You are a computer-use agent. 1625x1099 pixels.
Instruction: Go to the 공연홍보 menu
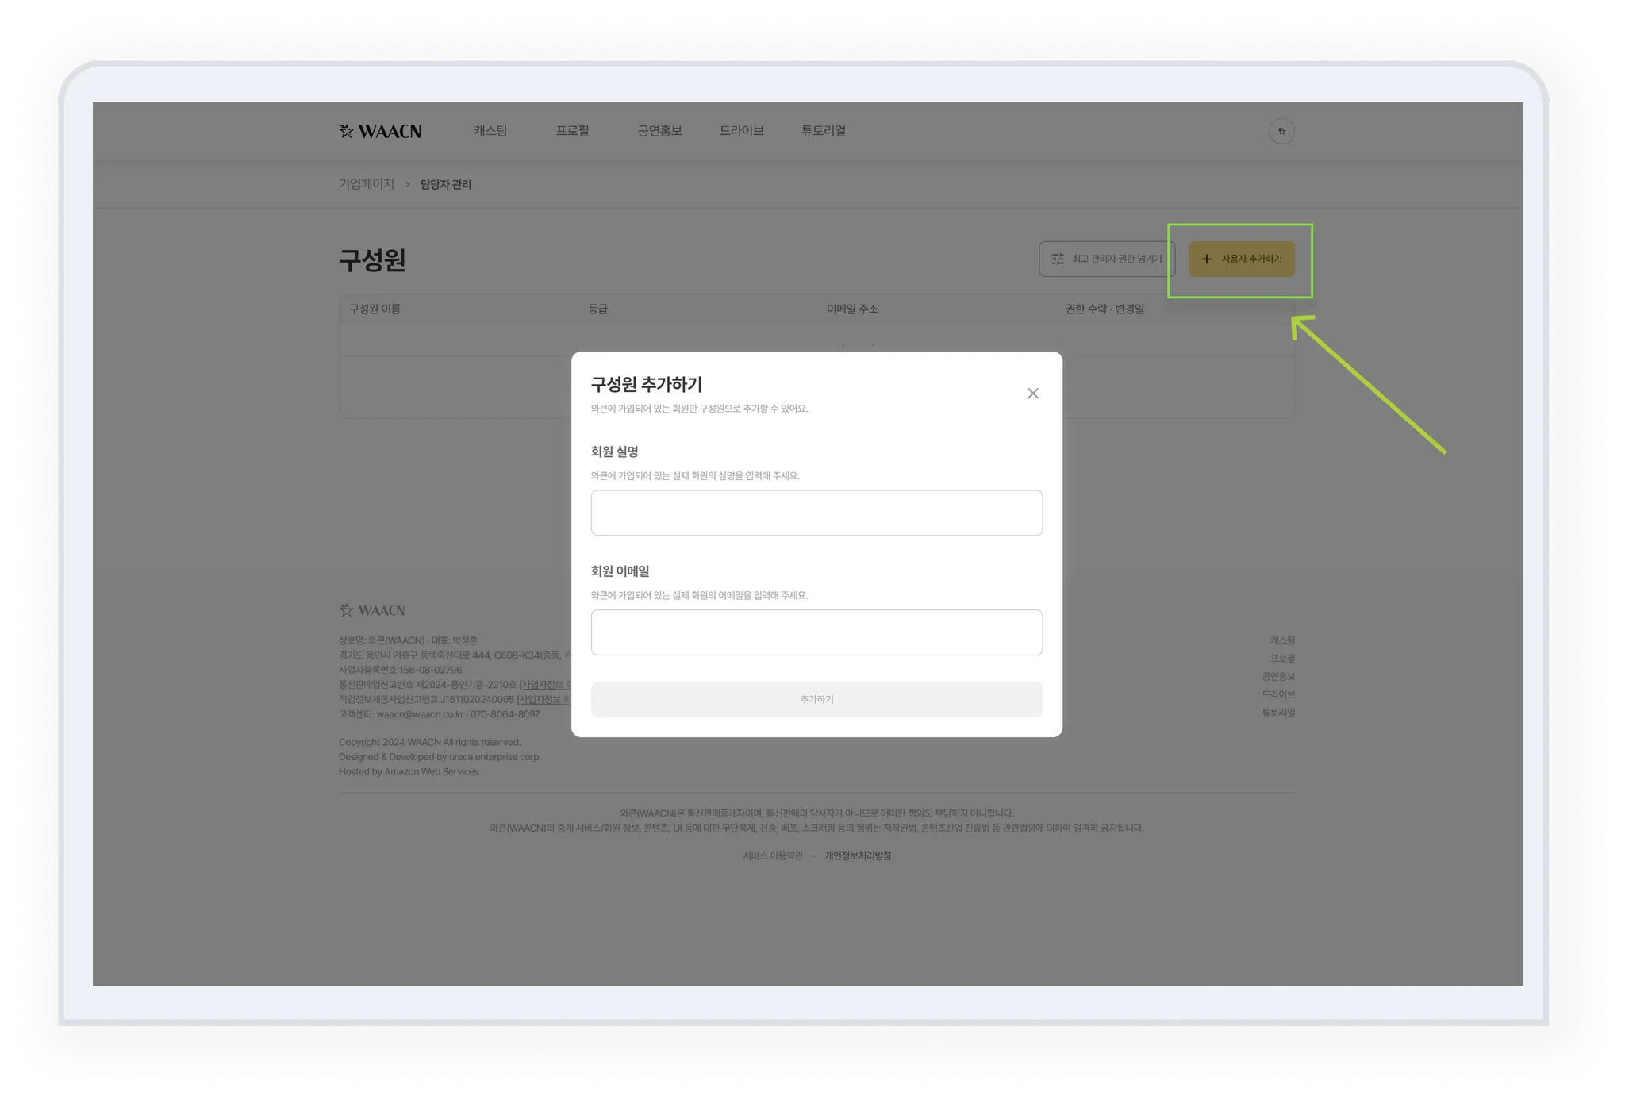click(x=659, y=131)
